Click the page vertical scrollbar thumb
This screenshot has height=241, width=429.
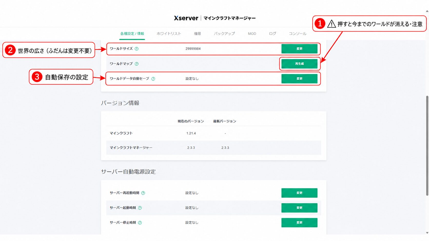[427, 146]
